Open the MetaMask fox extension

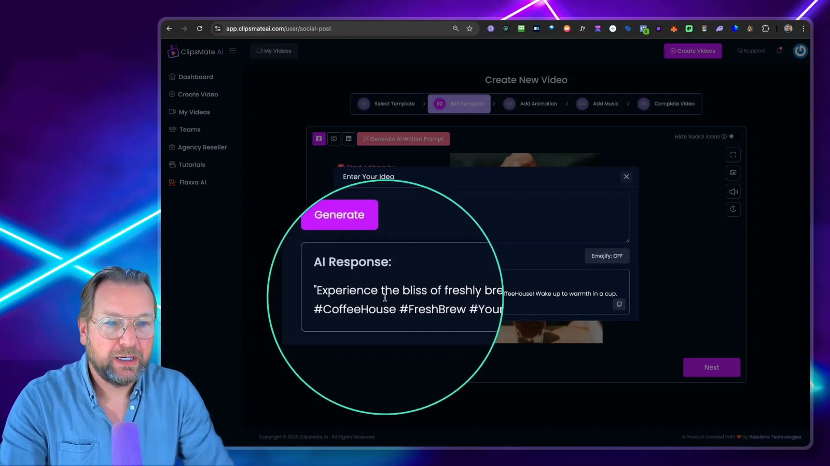point(674,28)
